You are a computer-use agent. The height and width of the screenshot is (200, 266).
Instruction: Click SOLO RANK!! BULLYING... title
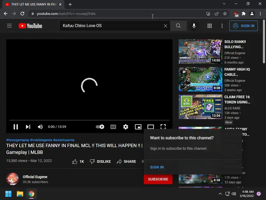pyautogui.click(x=235, y=44)
